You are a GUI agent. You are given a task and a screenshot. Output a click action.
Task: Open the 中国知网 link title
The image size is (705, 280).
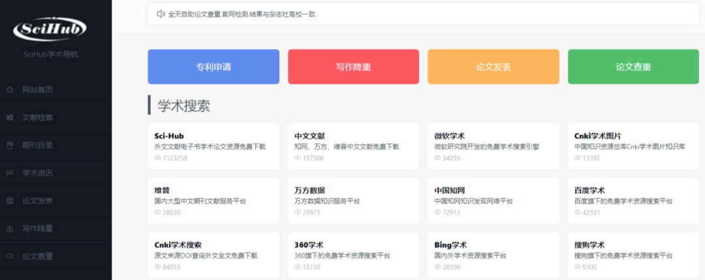click(450, 191)
